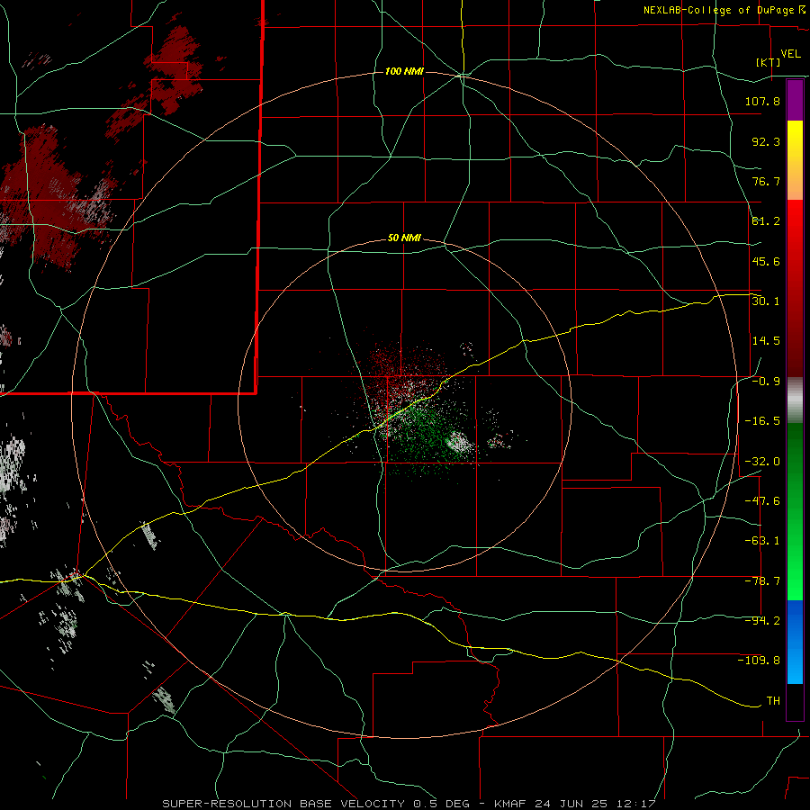Click the -47.6 velocity legend value

[x=762, y=501]
